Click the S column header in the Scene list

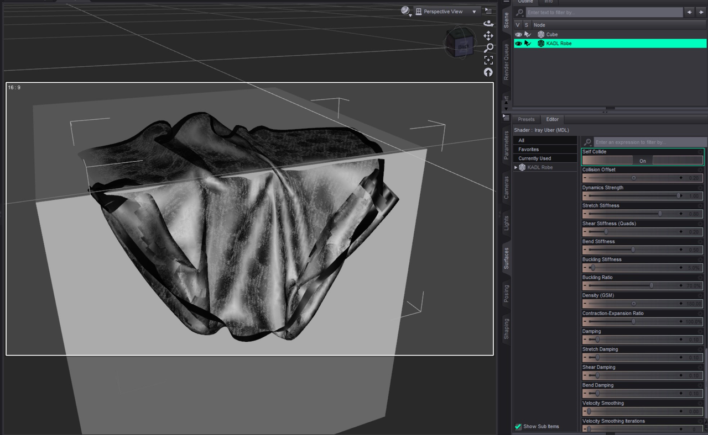(x=527, y=25)
